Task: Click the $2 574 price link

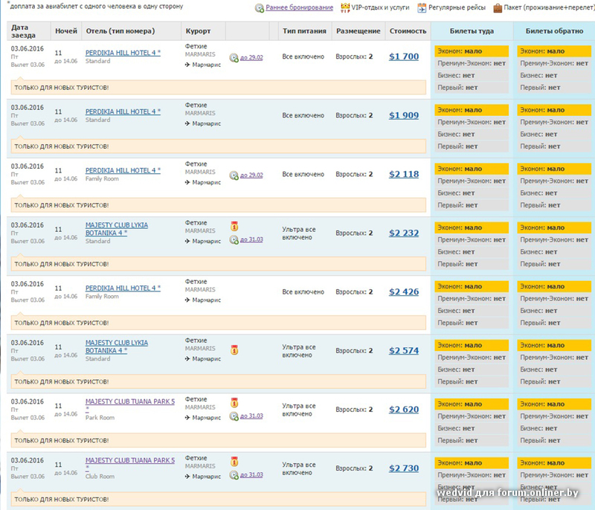Action: (x=404, y=351)
